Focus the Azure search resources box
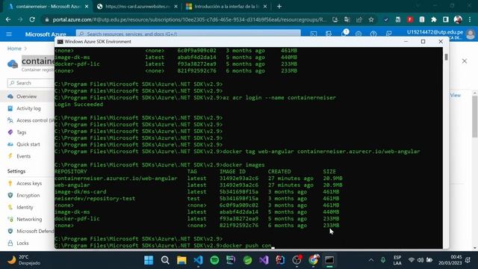 pyautogui.click(x=188, y=34)
